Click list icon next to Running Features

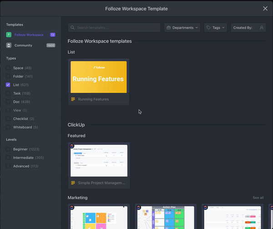coord(73,99)
